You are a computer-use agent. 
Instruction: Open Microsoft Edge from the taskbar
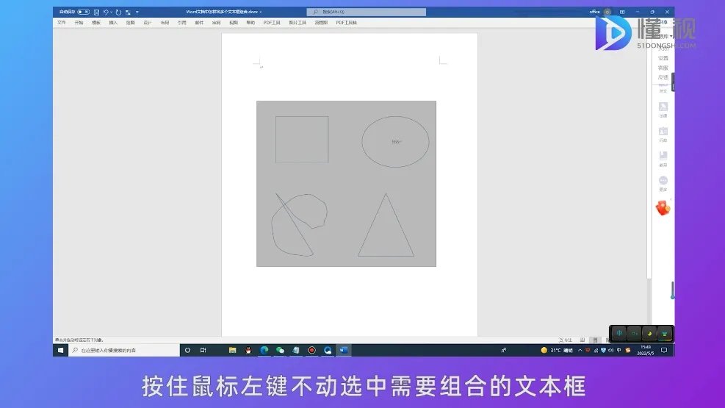264,350
